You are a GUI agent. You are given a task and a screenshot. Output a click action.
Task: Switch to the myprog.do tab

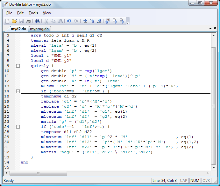click(39, 29)
